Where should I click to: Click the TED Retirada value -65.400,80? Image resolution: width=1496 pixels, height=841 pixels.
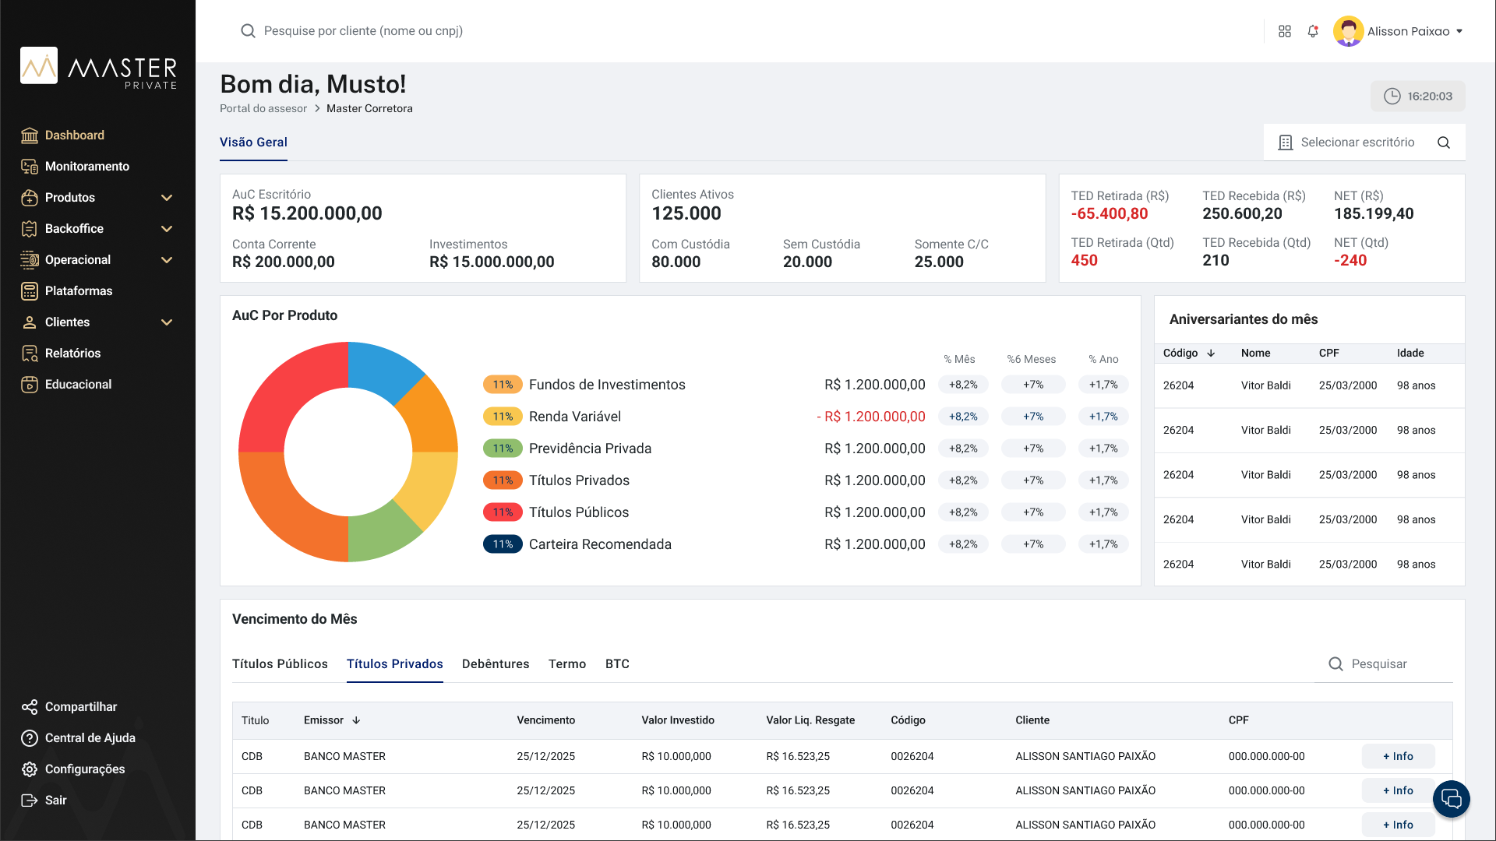pos(1110,213)
